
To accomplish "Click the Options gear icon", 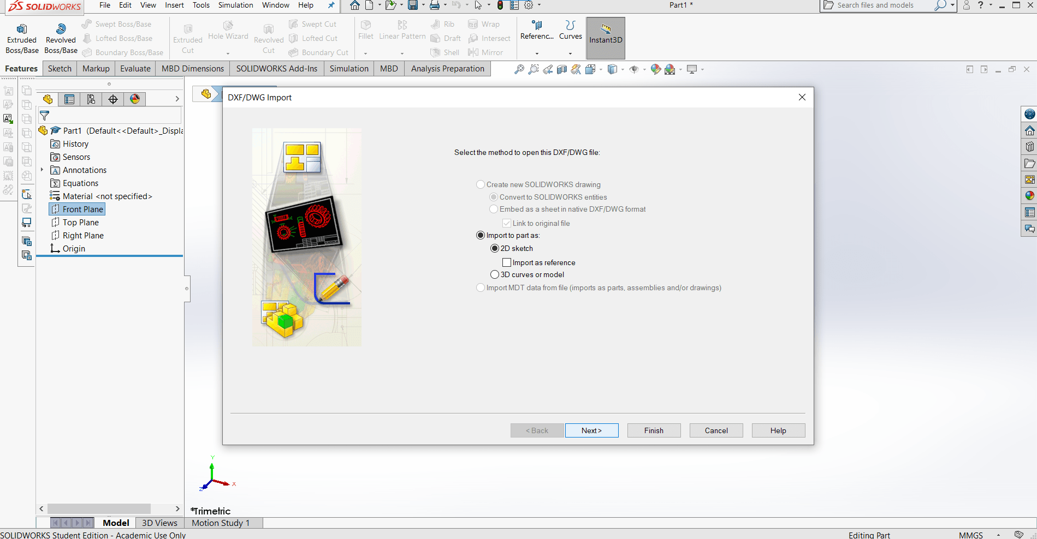I will pyautogui.click(x=528, y=5).
